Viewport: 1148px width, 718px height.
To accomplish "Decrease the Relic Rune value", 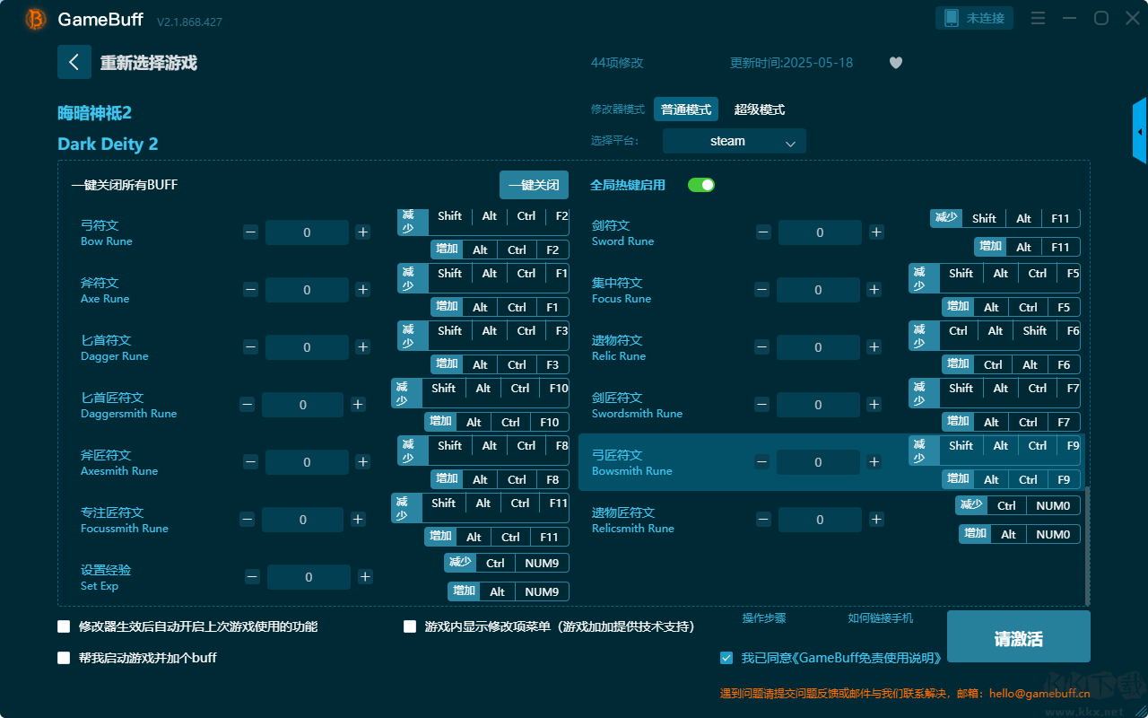I will 761,347.
